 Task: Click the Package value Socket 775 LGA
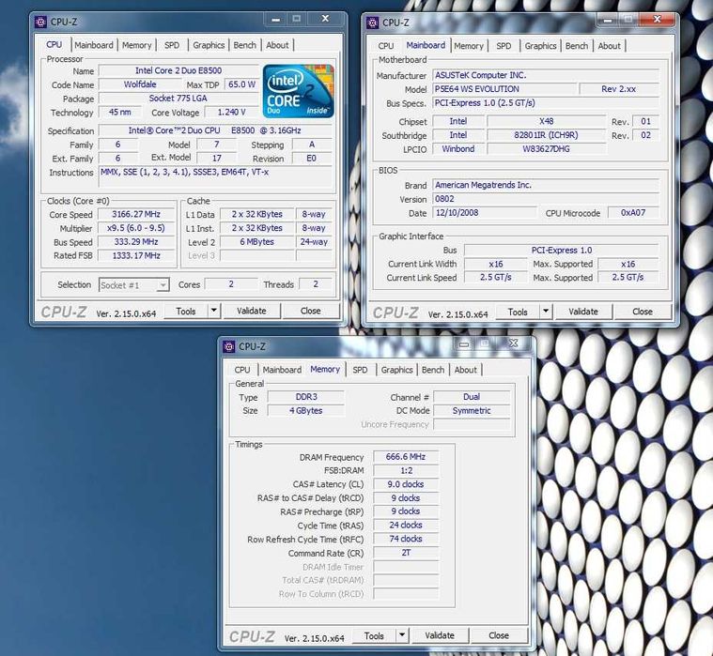pyautogui.click(x=178, y=99)
